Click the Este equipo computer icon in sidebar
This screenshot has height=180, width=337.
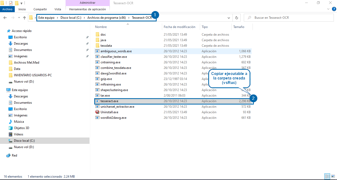click(x=8, y=90)
